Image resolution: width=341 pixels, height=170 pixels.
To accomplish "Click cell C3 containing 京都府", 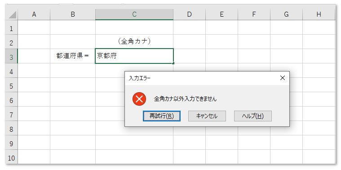I will coord(134,56).
